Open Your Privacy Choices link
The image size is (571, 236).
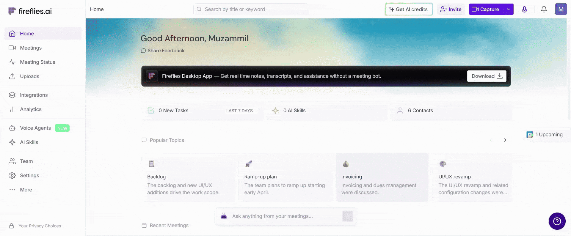pos(40,226)
